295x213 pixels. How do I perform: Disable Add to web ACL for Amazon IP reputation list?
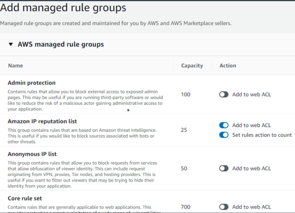(x=224, y=125)
